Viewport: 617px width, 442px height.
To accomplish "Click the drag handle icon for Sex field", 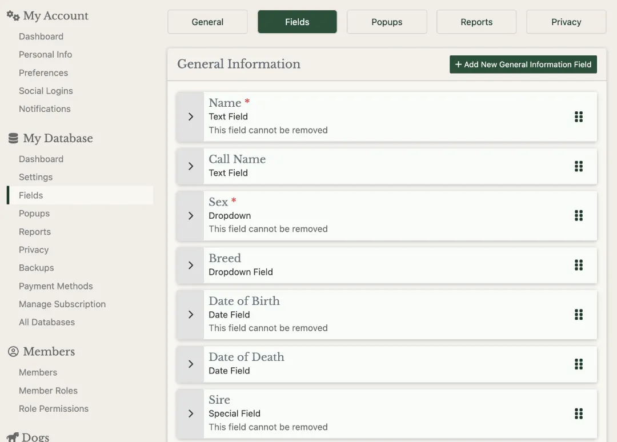I will (x=578, y=215).
